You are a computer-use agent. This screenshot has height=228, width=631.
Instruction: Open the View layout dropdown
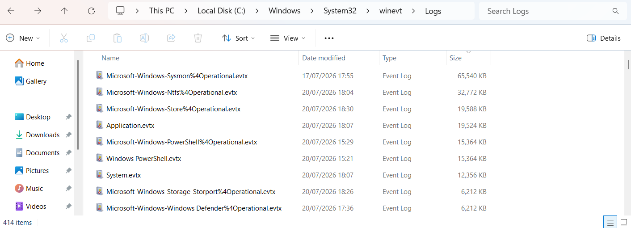pos(288,38)
